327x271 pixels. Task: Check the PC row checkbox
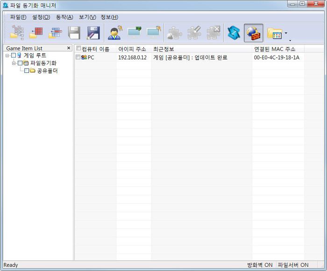click(78, 57)
